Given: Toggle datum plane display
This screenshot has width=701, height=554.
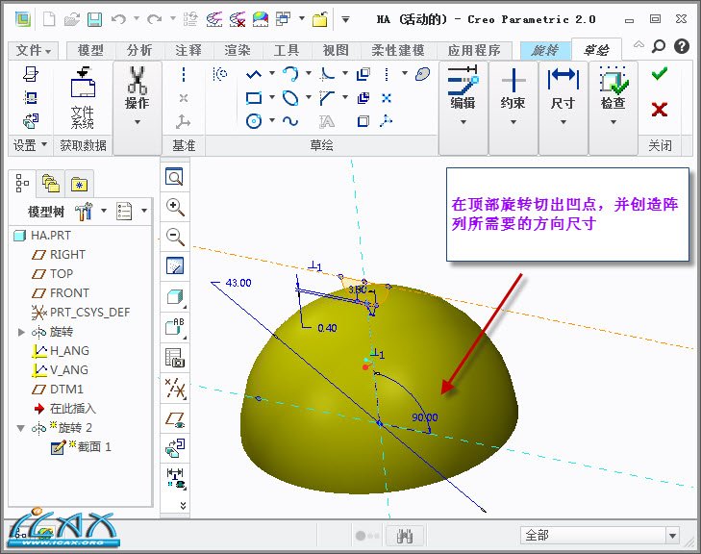Looking at the screenshot, I should [x=175, y=418].
